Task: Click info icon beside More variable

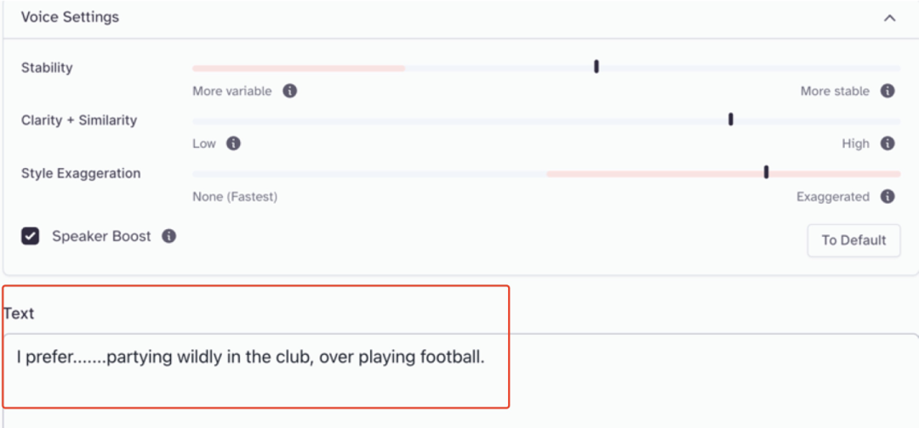Action: point(289,91)
